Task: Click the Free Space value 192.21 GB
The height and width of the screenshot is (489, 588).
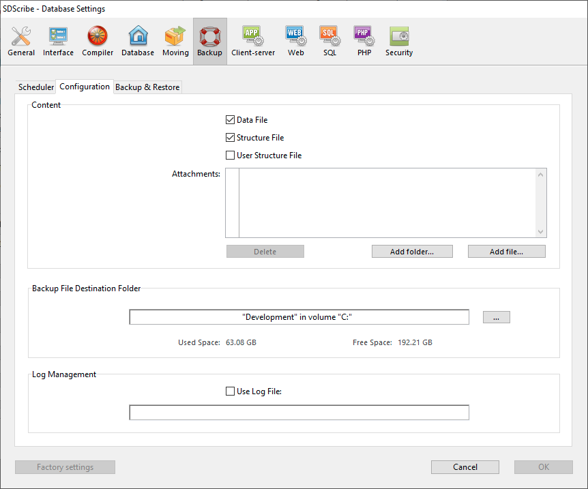Action: (x=415, y=342)
